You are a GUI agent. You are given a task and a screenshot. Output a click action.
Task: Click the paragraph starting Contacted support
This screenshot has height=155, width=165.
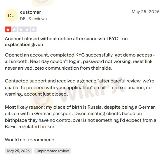(79, 87)
